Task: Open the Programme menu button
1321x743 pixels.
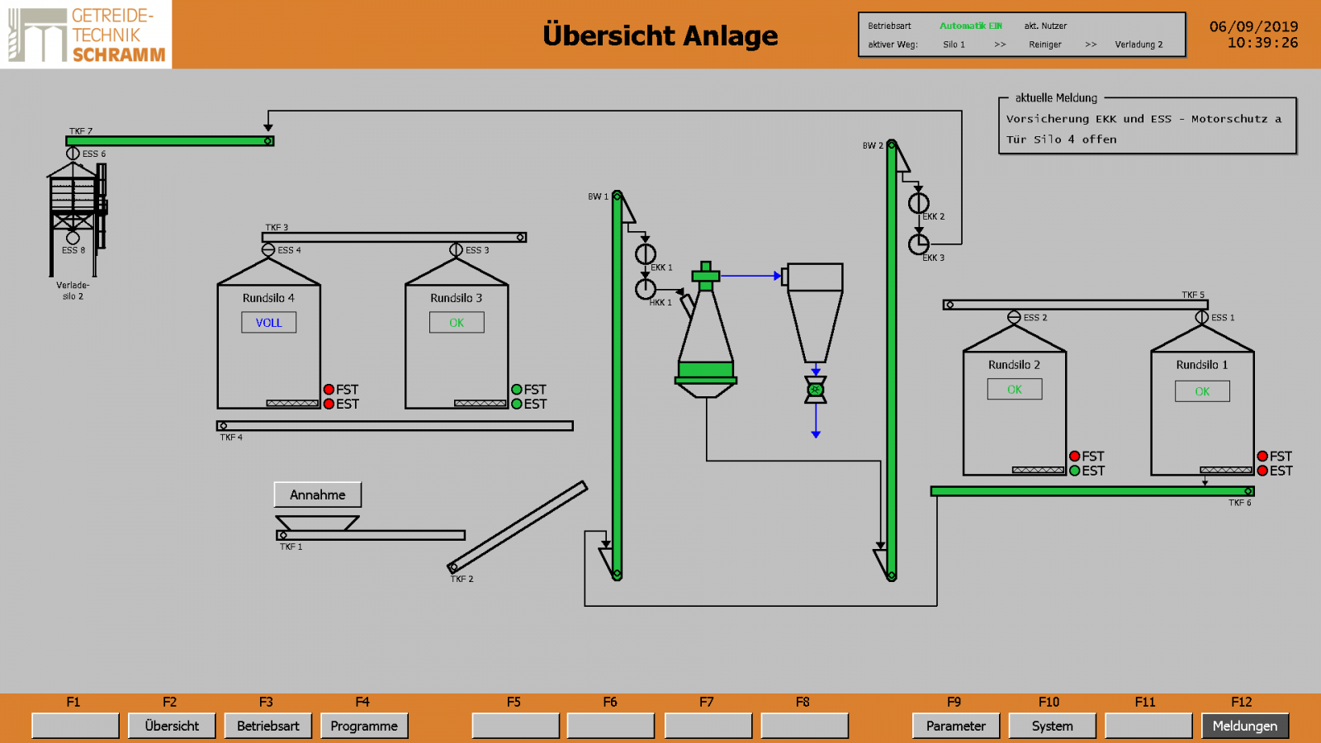Action: tap(364, 726)
